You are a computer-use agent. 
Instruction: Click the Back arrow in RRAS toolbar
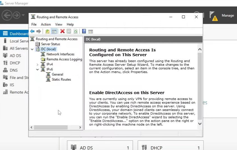32,31
